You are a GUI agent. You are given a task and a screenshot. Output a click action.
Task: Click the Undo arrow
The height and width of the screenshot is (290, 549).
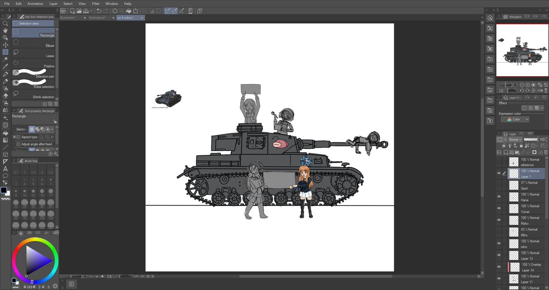point(98,11)
